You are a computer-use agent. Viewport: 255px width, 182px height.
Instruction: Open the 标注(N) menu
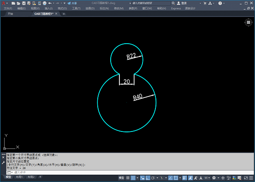[104, 8]
